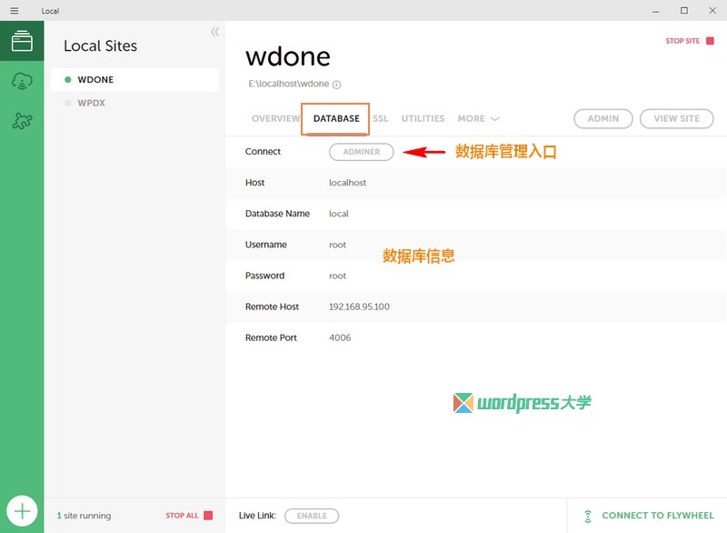727x533 pixels.
Task: Open site folder arrow next to path
Action: (337, 85)
